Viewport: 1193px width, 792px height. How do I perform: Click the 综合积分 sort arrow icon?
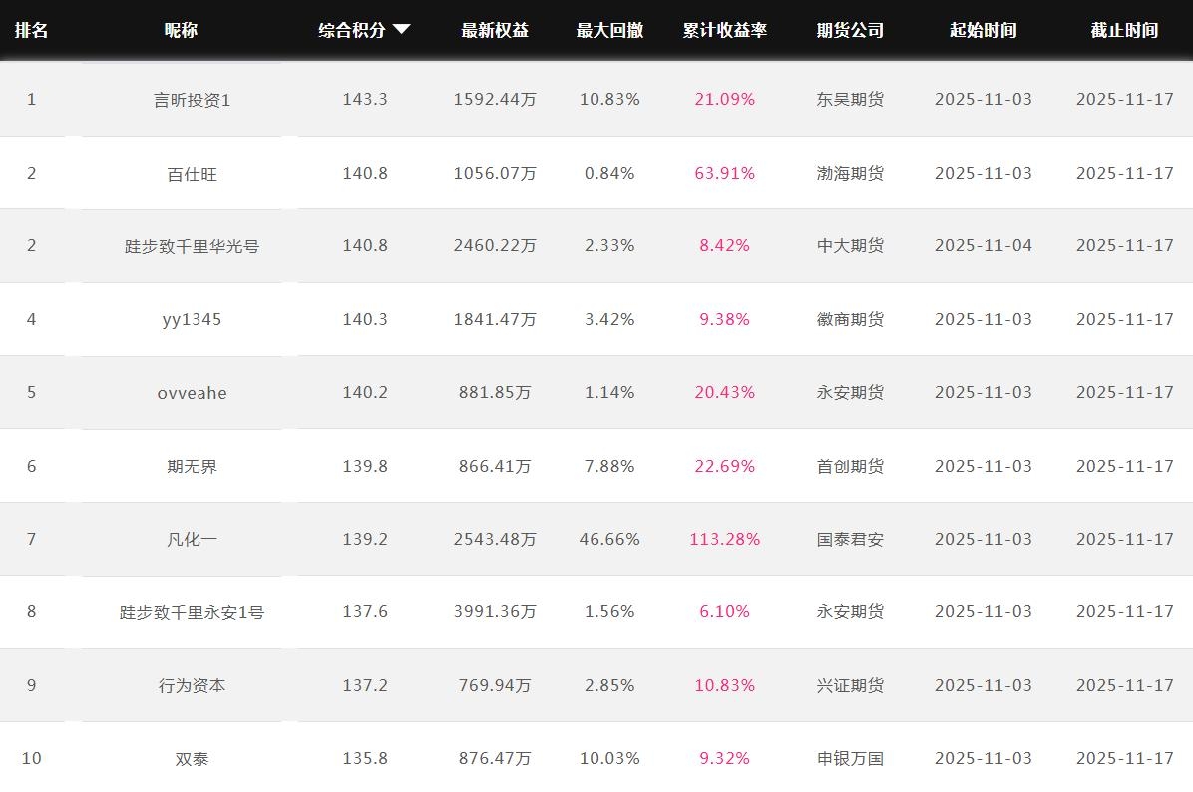point(401,30)
